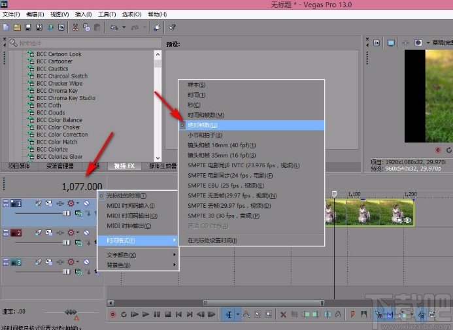Switch to the 视频 FX tab
The height and width of the screenshot is (330, 453).
coord(124,166)
